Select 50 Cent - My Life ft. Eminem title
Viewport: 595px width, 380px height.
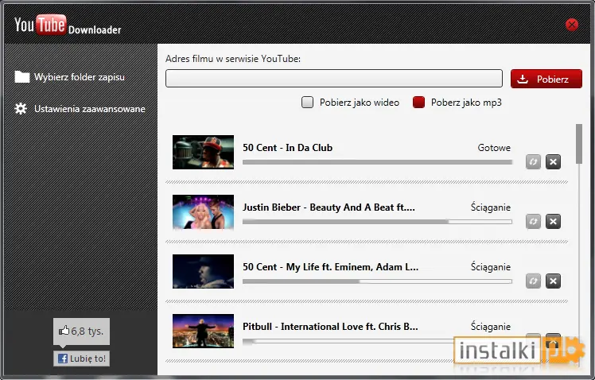click(x=331, y=267)
